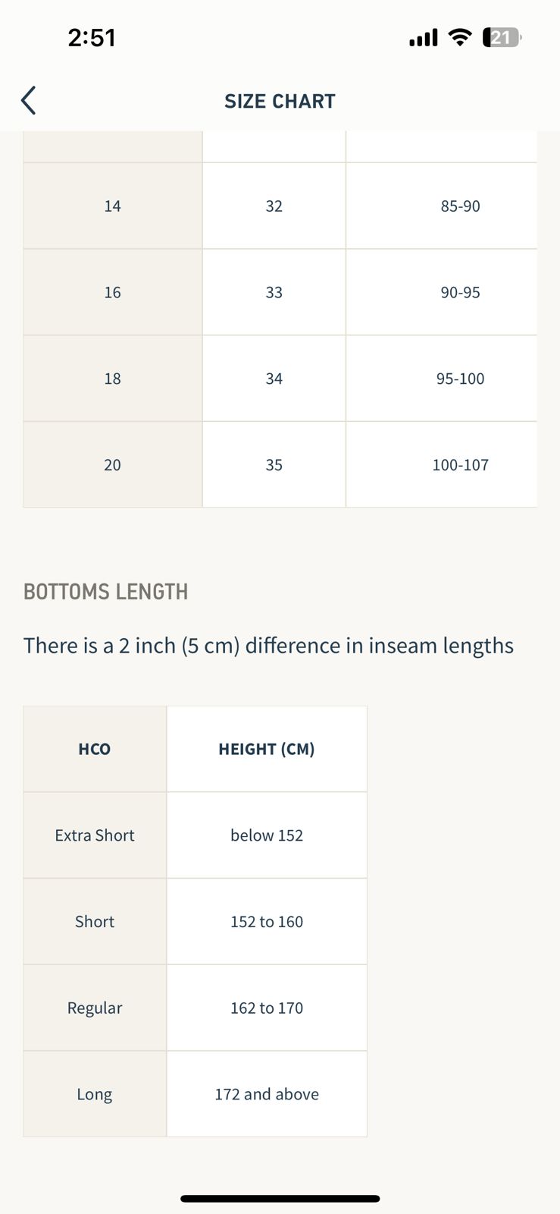Tap the BOTTOMS LENGTH section heading
560x1214 pixels.
point(106,592)
